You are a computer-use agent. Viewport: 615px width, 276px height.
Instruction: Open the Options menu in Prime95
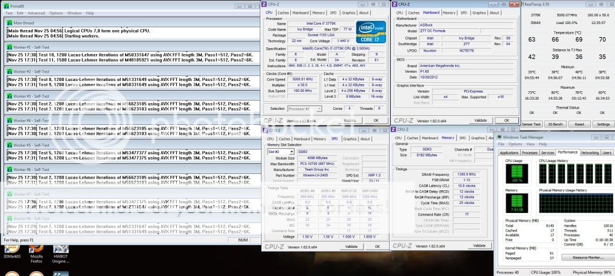point(56,13)
